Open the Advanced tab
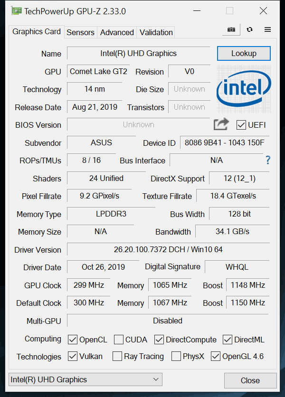The height and width of the screenshot is (397, 285). (x=117, y=32)
